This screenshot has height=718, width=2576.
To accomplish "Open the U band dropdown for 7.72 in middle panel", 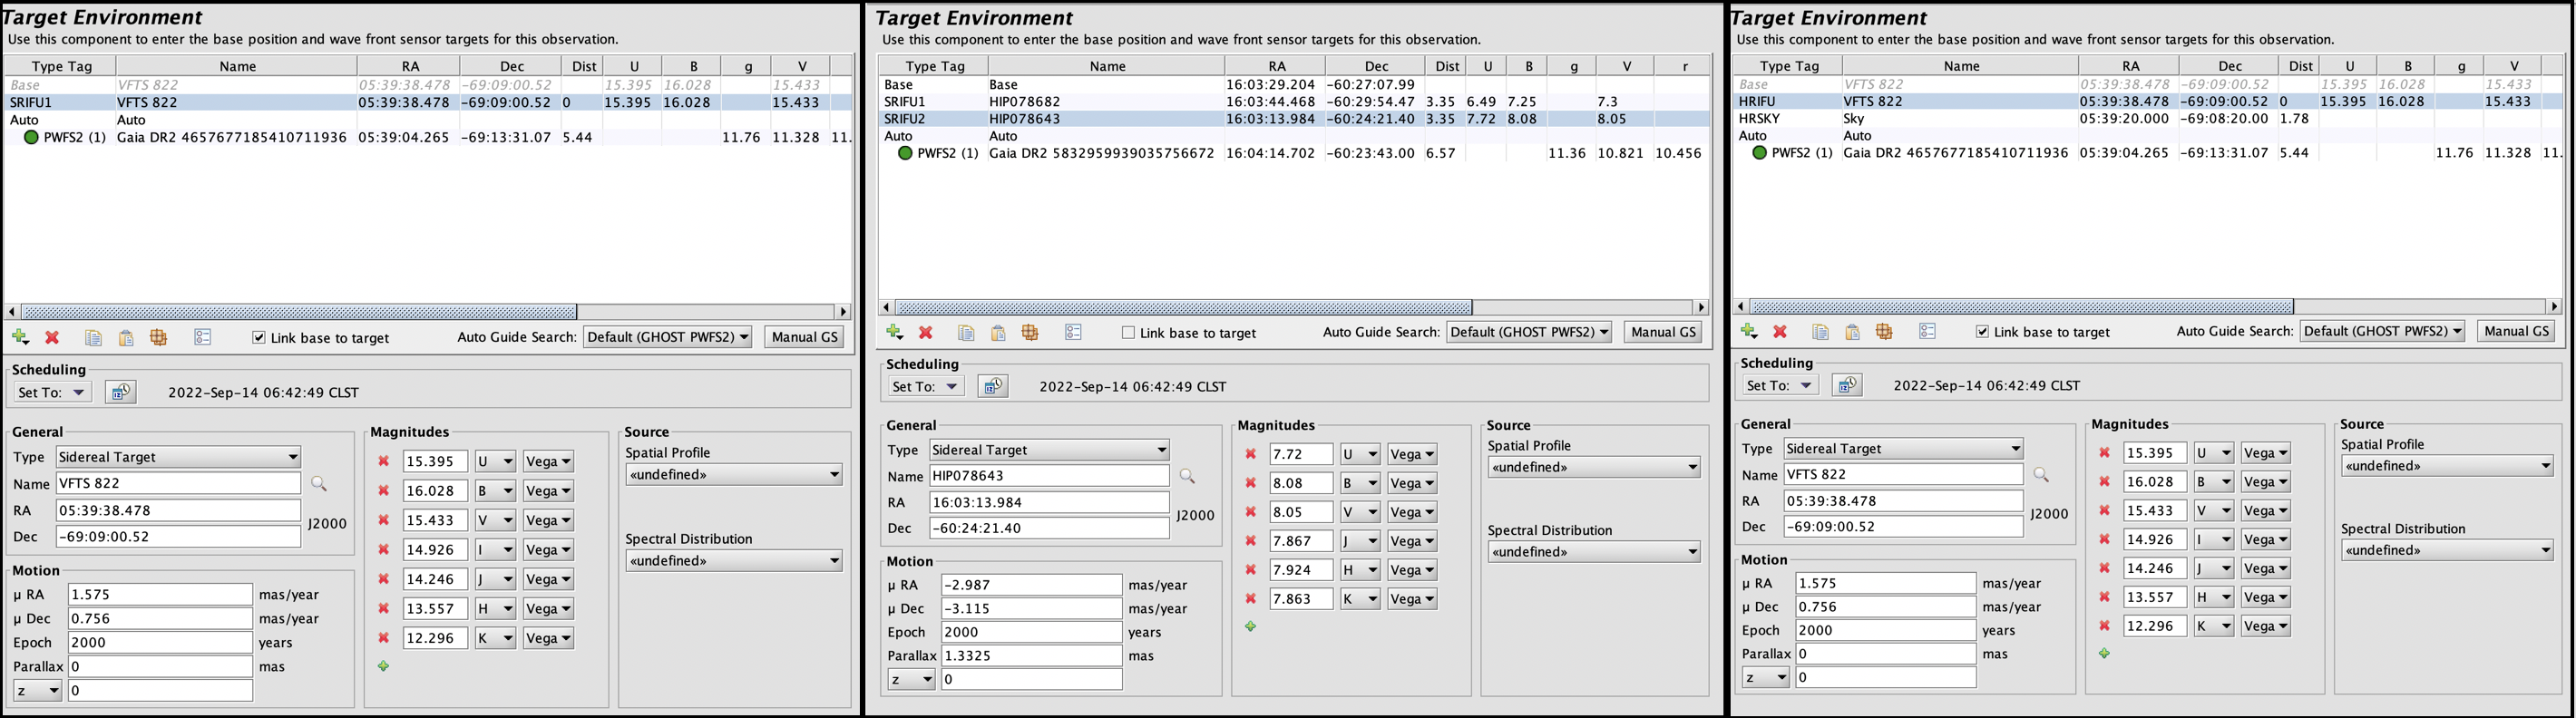I will (x=1360, y=454).
